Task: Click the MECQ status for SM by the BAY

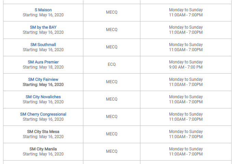Action: 112,30
